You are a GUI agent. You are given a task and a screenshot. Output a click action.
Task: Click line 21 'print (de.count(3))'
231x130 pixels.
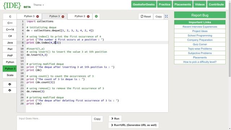click(41, 82)
